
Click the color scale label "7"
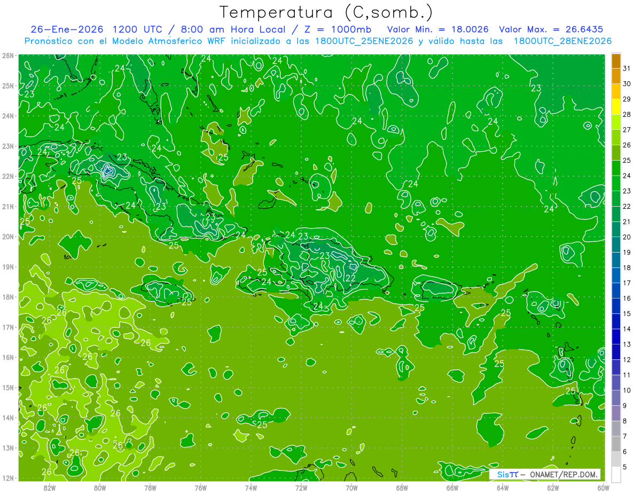coord(625,436)
